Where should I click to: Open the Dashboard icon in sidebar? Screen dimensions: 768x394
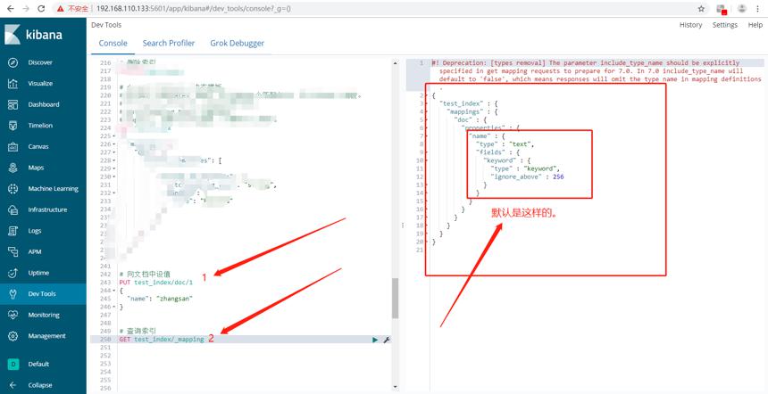pos(13,104)
